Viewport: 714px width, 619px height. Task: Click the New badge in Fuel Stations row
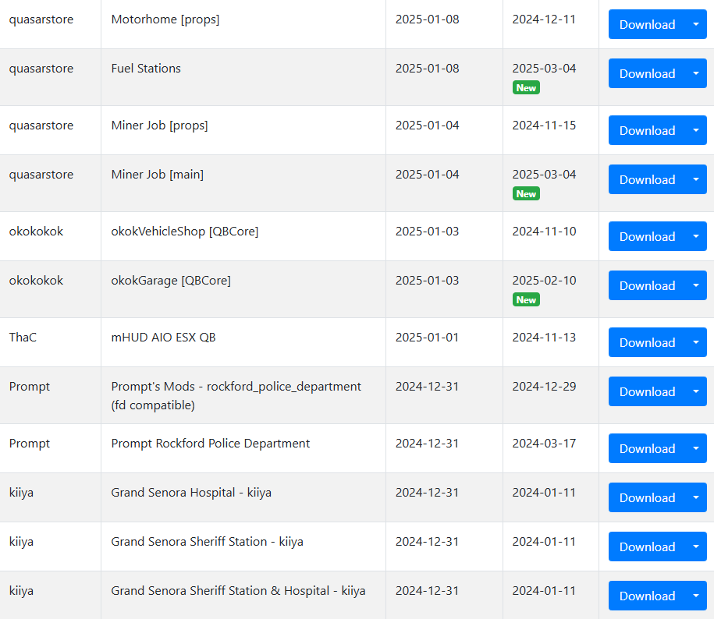pyautogui.click(x=526, y=88)
